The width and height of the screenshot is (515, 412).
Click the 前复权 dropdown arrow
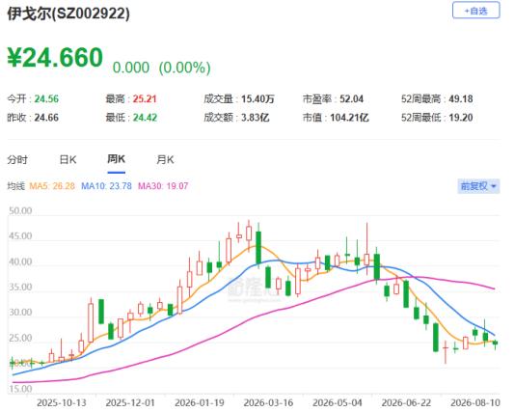(x=494, y=186)
